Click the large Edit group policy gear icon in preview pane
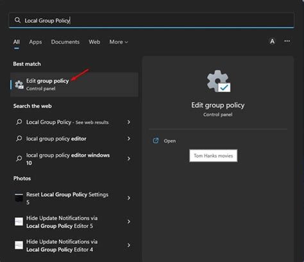Screen dimensions: 304x262 tap(218, 81)
